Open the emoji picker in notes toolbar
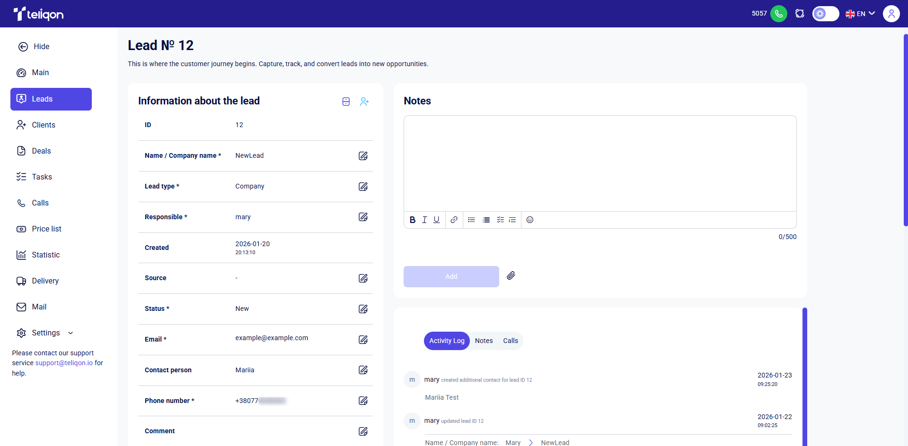 (x=530, y=220)
